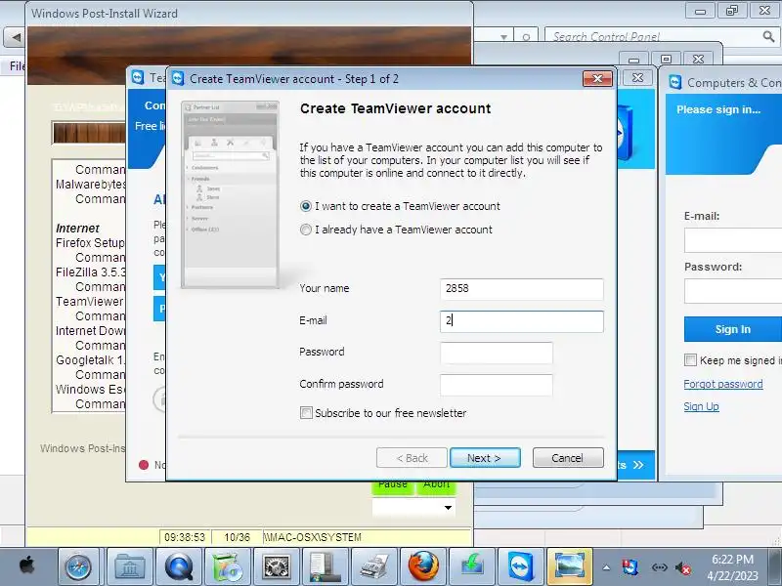
Task: Open the Forgot password link
Action: tap(723, 384)
